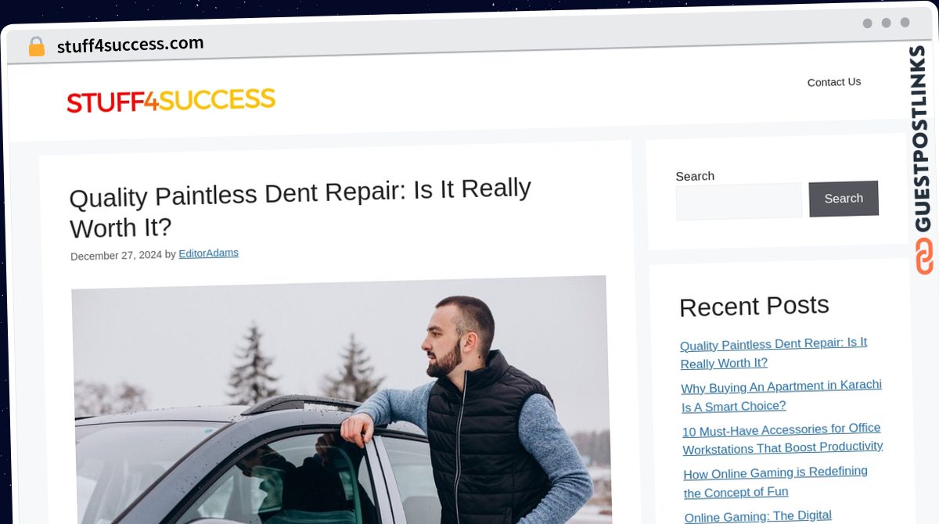Viewport: 939px width, 524px height.
Task: Click the STUFF4SUCCESS site logo
Action: point(171,101)
